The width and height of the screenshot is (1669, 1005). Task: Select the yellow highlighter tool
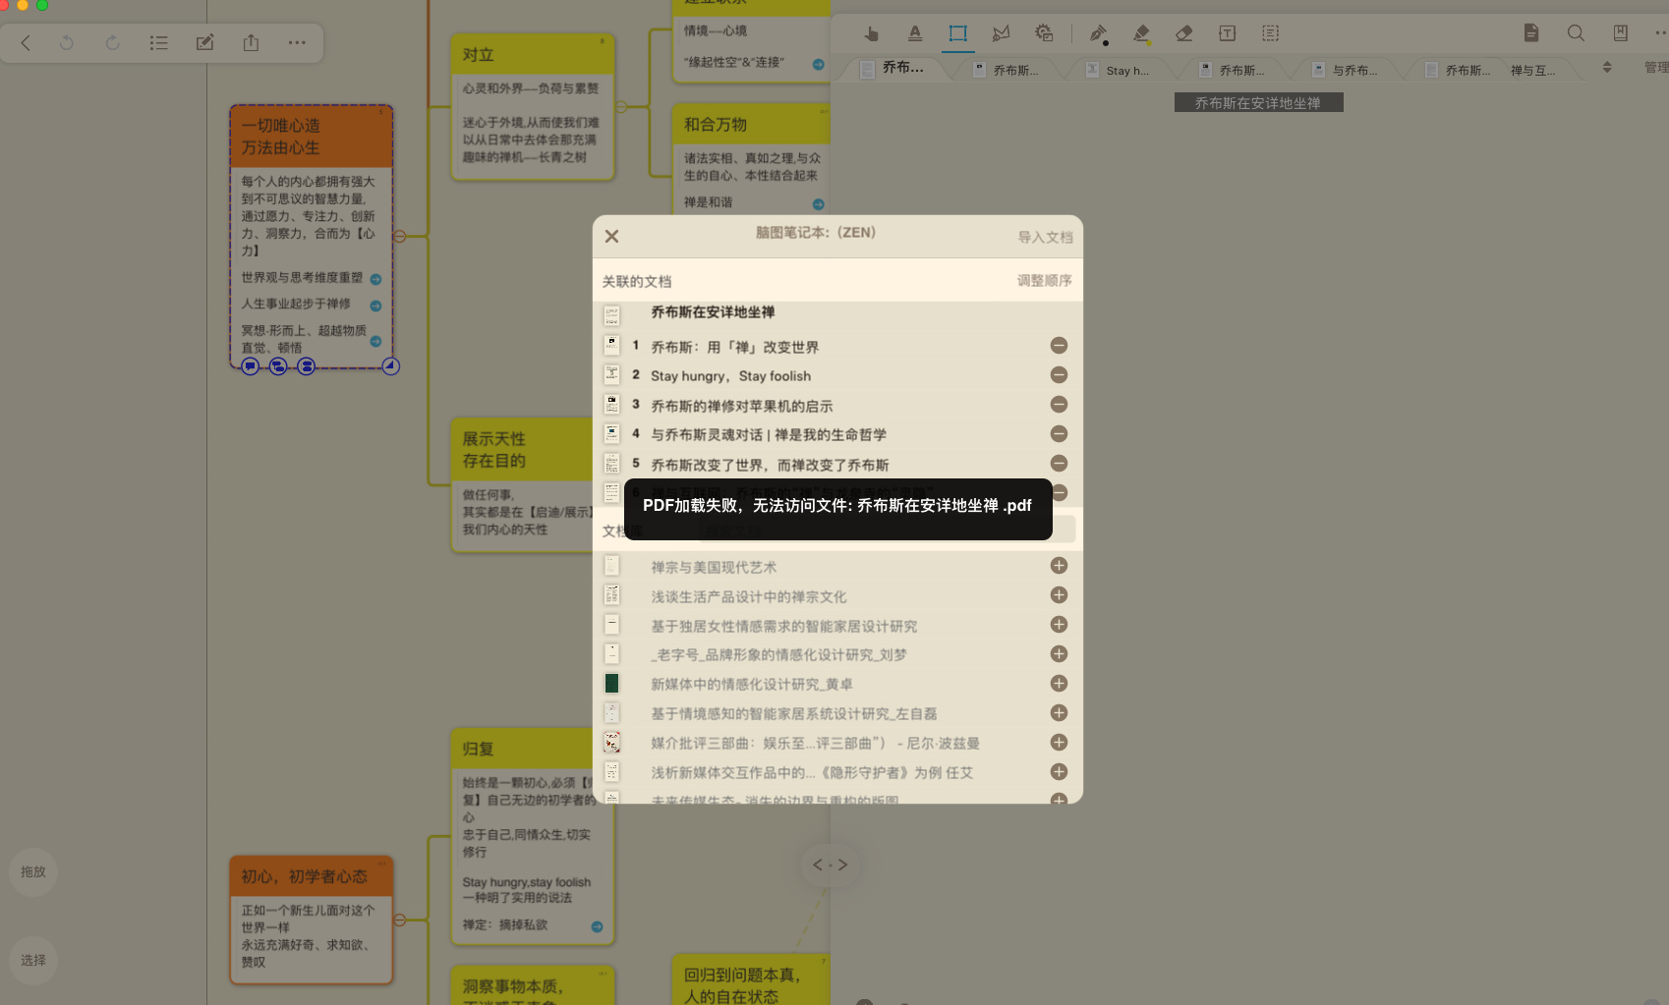click(1141, 32)
